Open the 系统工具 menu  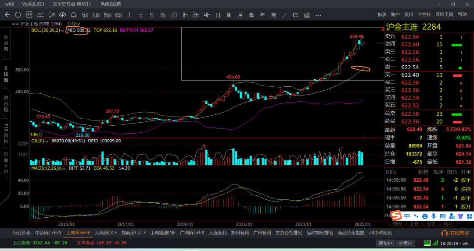pyautogui.click(x=444, y=14)
